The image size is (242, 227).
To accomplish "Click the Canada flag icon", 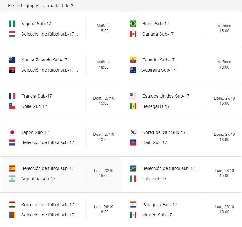I will pos(133,34).
